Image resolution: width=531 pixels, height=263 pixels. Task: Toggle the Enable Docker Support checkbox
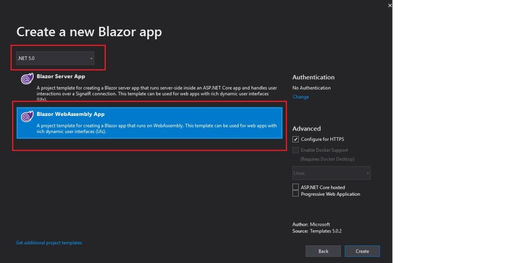[296, 150]
